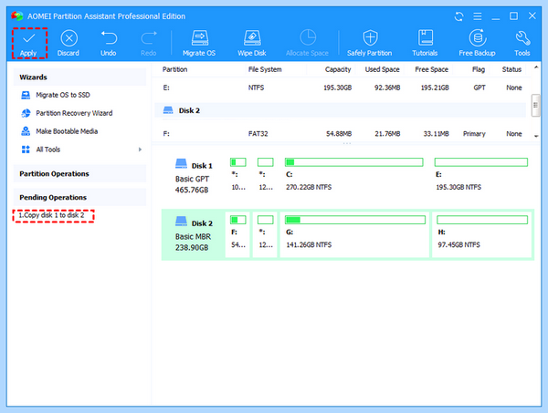Open Partition Recovery Wizard
Screen dimensions: 548x413
pyautogui.click(x=74, y=113)
